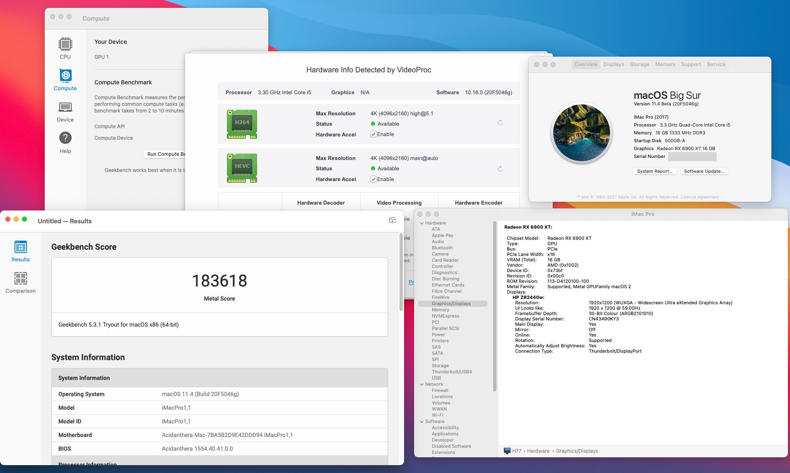Select Firewall under Network
This screenshot has height=473, width=790.
440,391
